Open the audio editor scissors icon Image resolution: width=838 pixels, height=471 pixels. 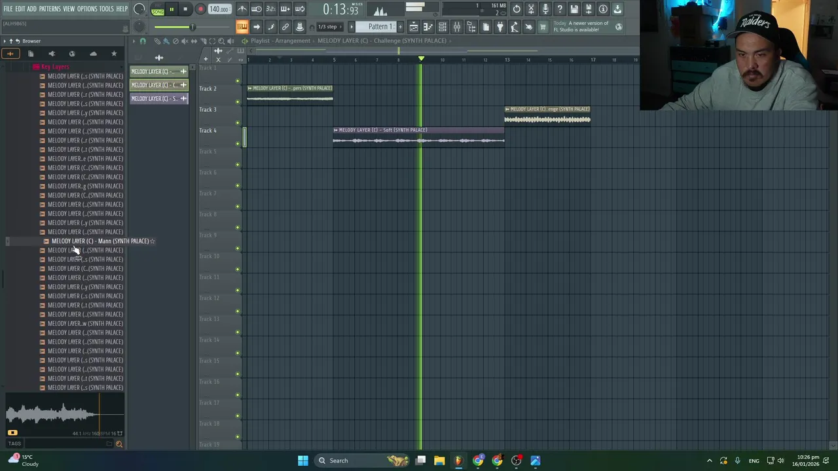coord(531,9)
